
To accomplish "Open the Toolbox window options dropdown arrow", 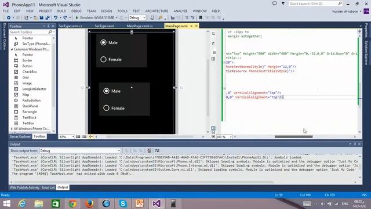I will pos(44,26).
